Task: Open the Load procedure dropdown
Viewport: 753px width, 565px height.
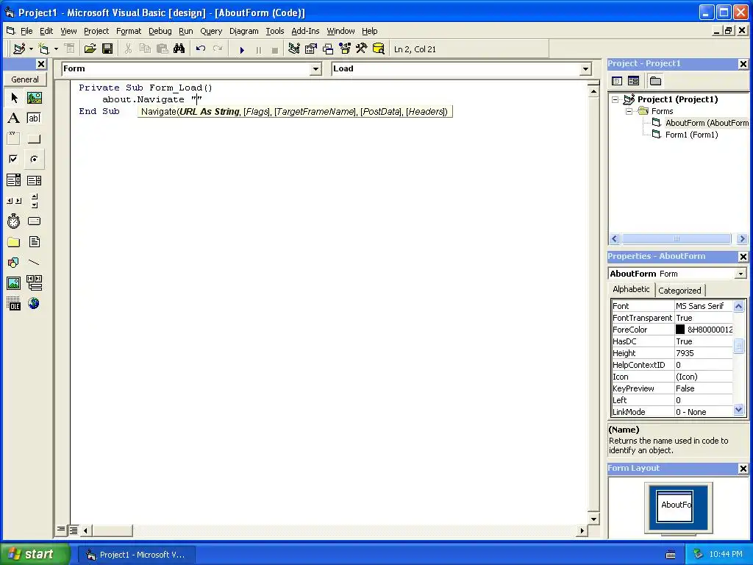Action: pyautogui.click(x=585, y=69)
